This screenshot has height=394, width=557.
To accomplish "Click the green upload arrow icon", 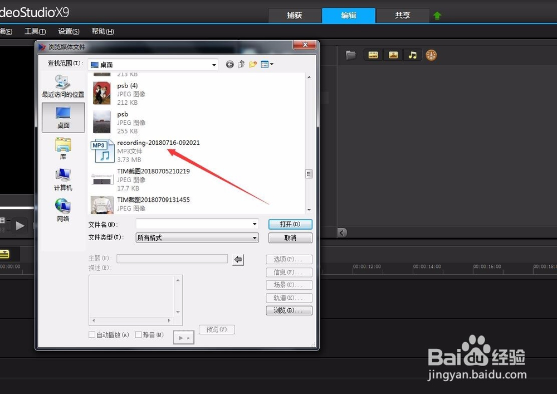I will [x=437, y=16].
